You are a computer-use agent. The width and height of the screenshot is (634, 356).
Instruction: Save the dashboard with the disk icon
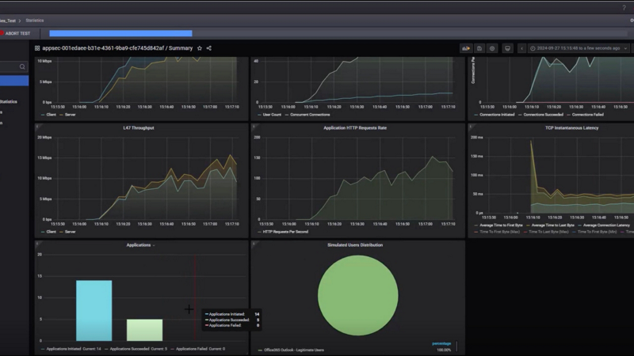tap(479, 48)
